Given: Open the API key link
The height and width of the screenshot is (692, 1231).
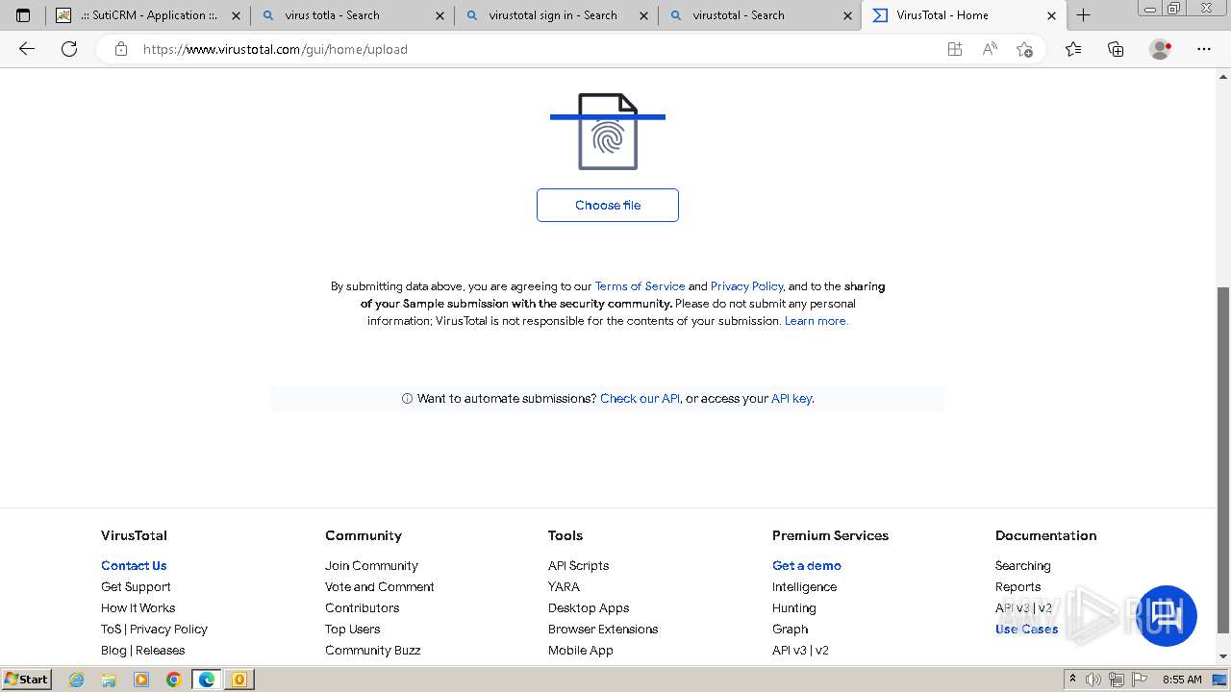Looking at the screenshot, I should [x=791, y=398].
